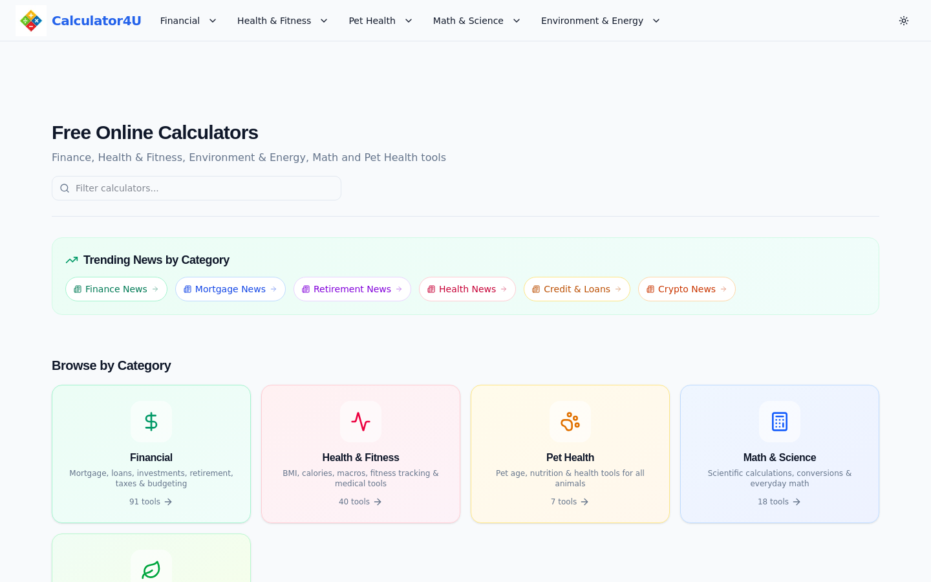Click the pulse icon on Health & Fitness card
This screenshot has width=931, height=582.
[x=361, y=422]
